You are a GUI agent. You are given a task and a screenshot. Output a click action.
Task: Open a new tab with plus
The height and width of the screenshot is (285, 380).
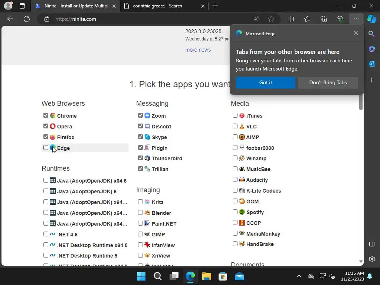[x=215, y=6]
